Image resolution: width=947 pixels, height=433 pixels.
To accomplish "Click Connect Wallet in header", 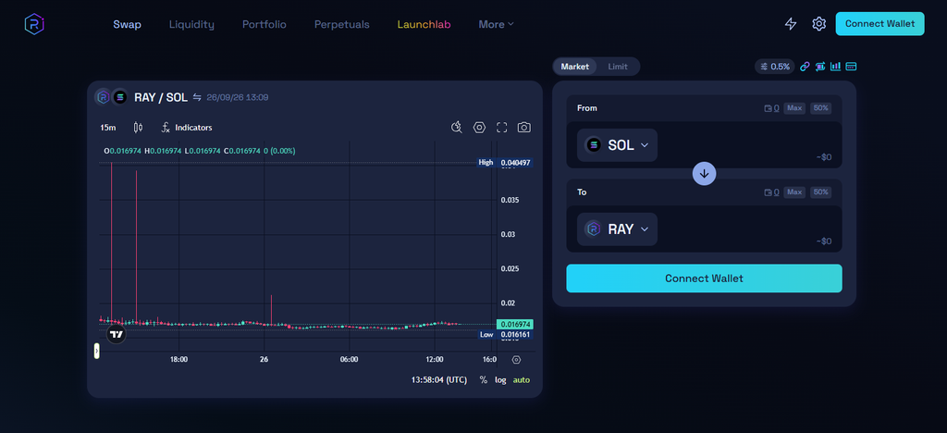I will (880, 23).
